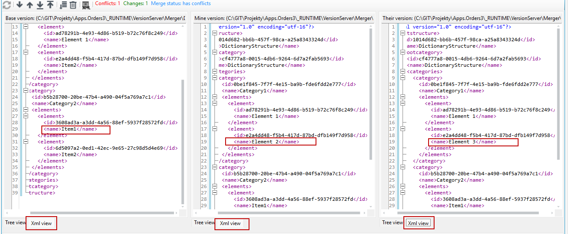568x234 pixels.
Task: Select Xml view tab in Their version pane
Action: 418,223
